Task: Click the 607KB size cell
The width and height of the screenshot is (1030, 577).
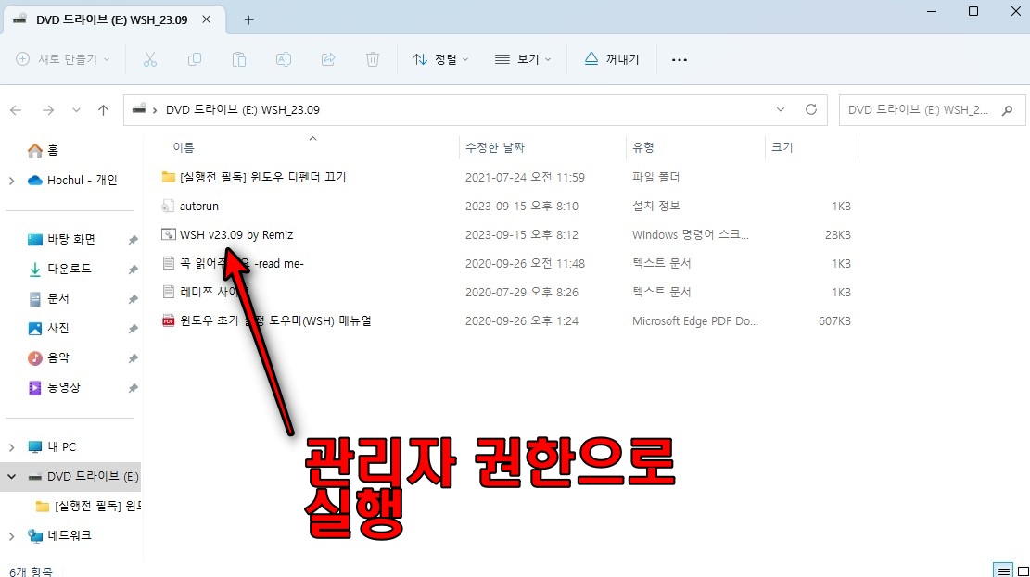Action: coord(834,321)
